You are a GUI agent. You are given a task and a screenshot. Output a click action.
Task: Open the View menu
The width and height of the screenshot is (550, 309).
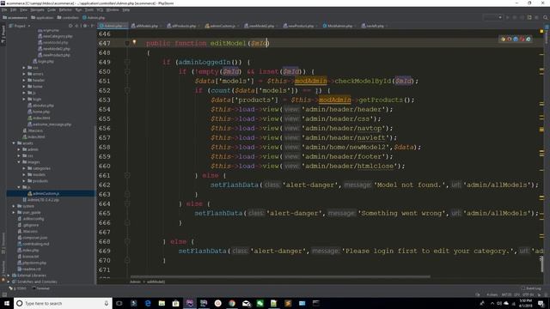coord(23,9)
